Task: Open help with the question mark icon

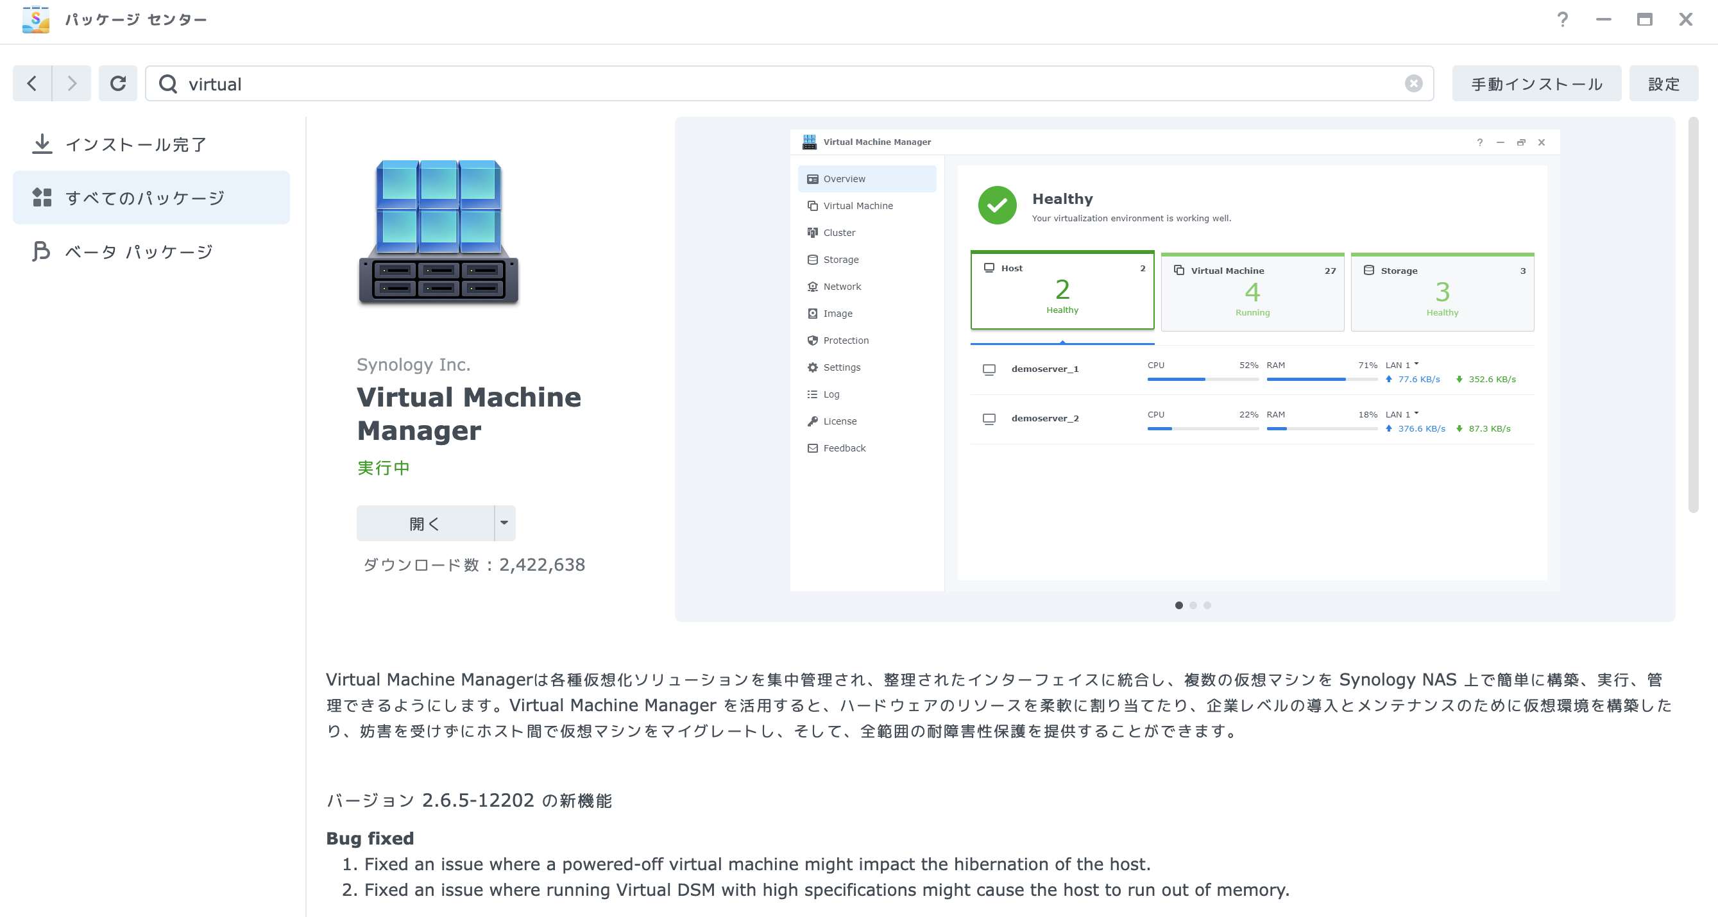Action: (1563, 19)
